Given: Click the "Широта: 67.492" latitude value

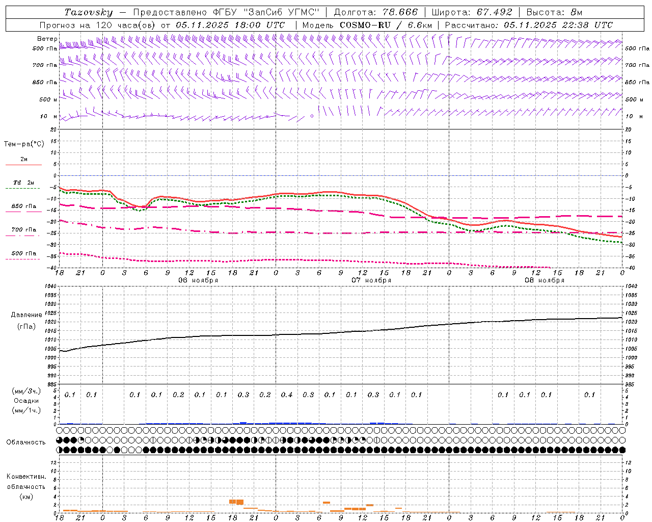Looking at the screenshot, I should (471, 12).
